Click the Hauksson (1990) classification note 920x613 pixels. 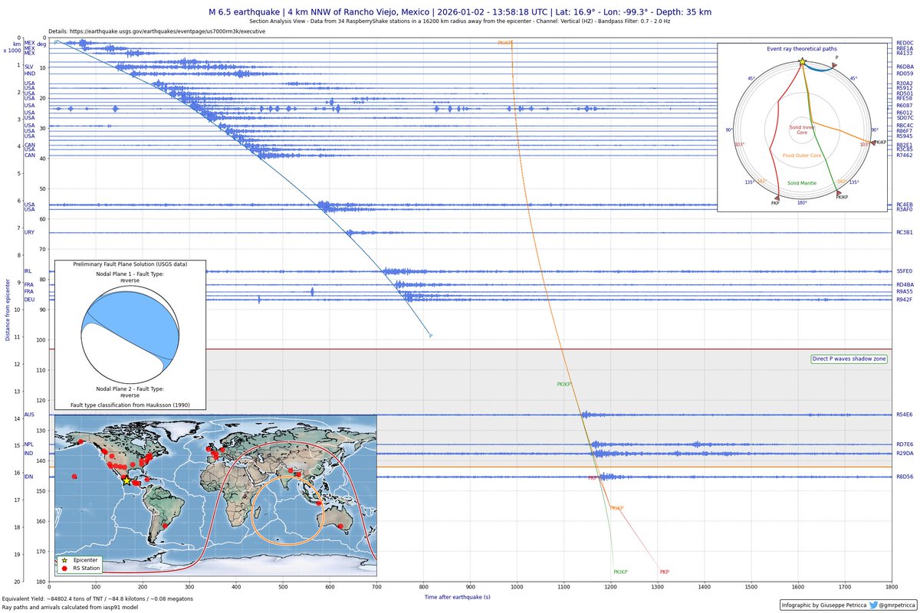tap(130, 404)
